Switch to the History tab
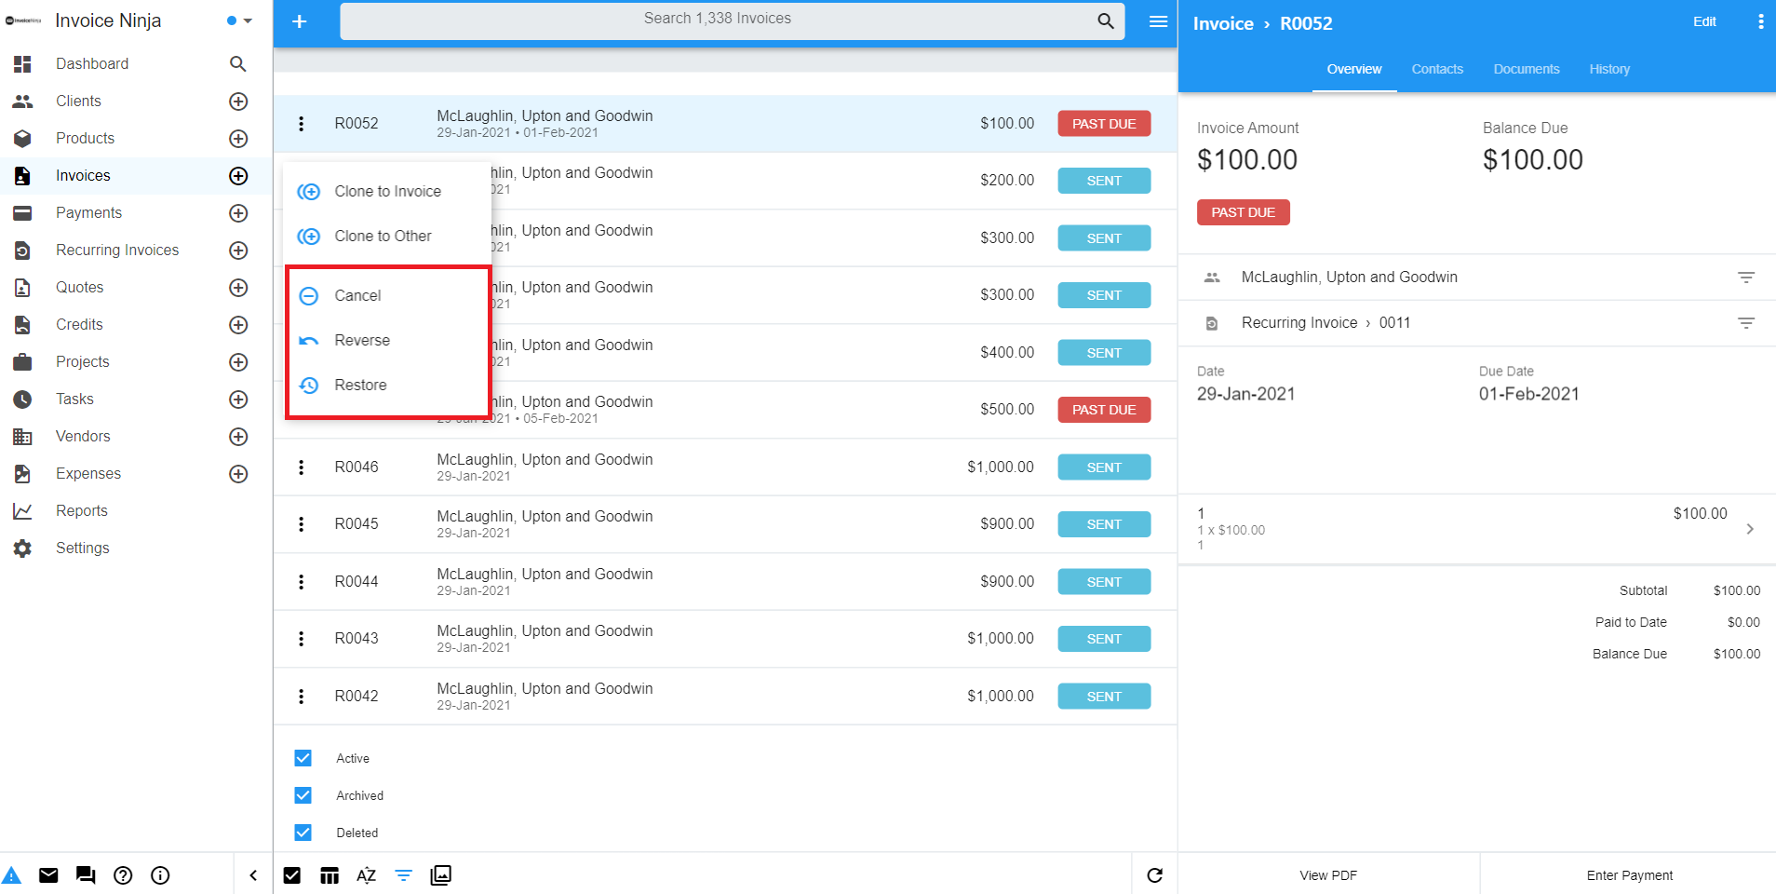 pos(1608,68)
